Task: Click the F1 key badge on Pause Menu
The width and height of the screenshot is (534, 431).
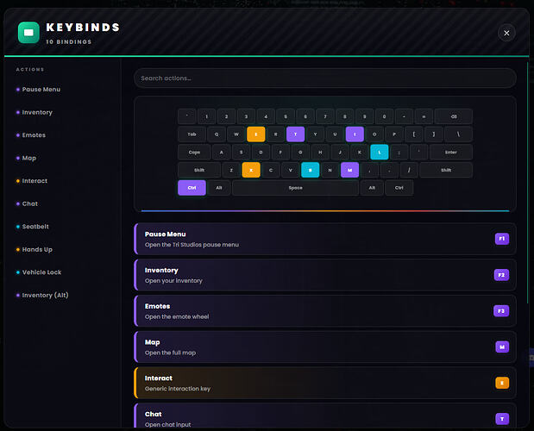Action: click(x=501, y=239)
